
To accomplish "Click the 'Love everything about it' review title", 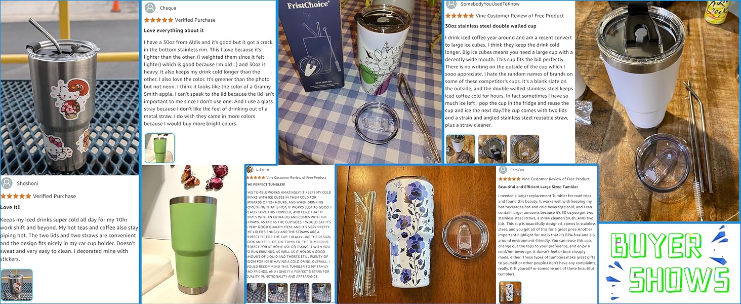I will pyautogui.click(x=174, y=30).
